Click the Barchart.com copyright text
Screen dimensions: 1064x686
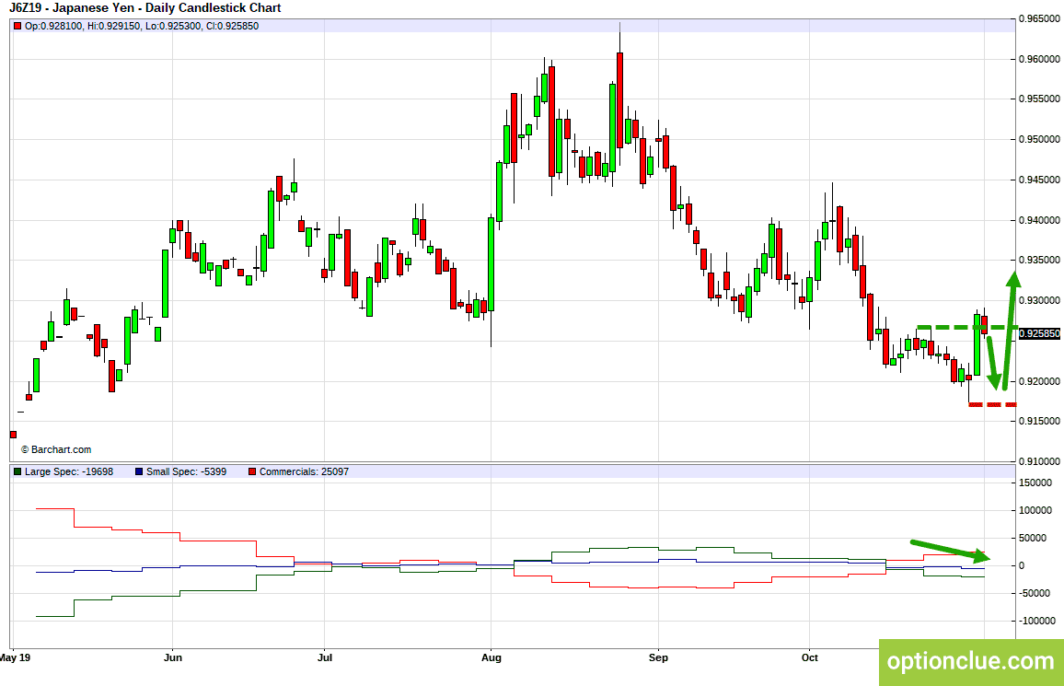click(56, 449)
